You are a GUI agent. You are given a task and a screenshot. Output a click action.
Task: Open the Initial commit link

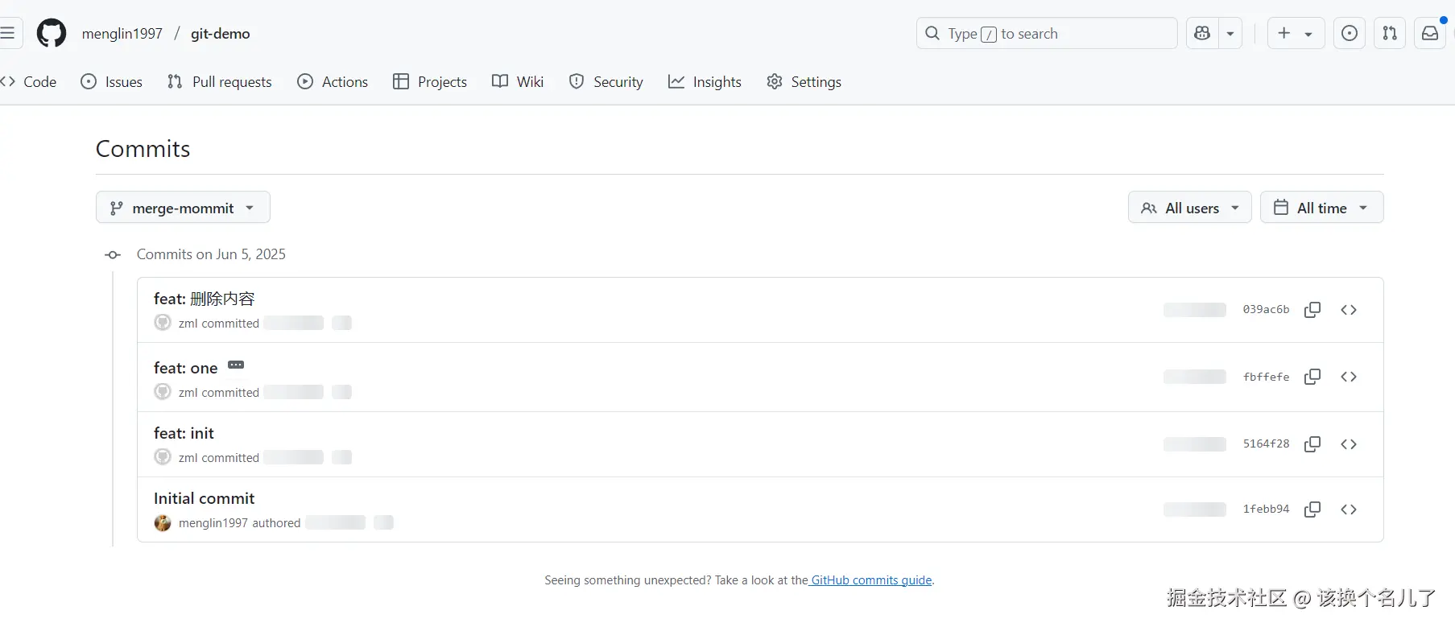click(x=205, y=498)
